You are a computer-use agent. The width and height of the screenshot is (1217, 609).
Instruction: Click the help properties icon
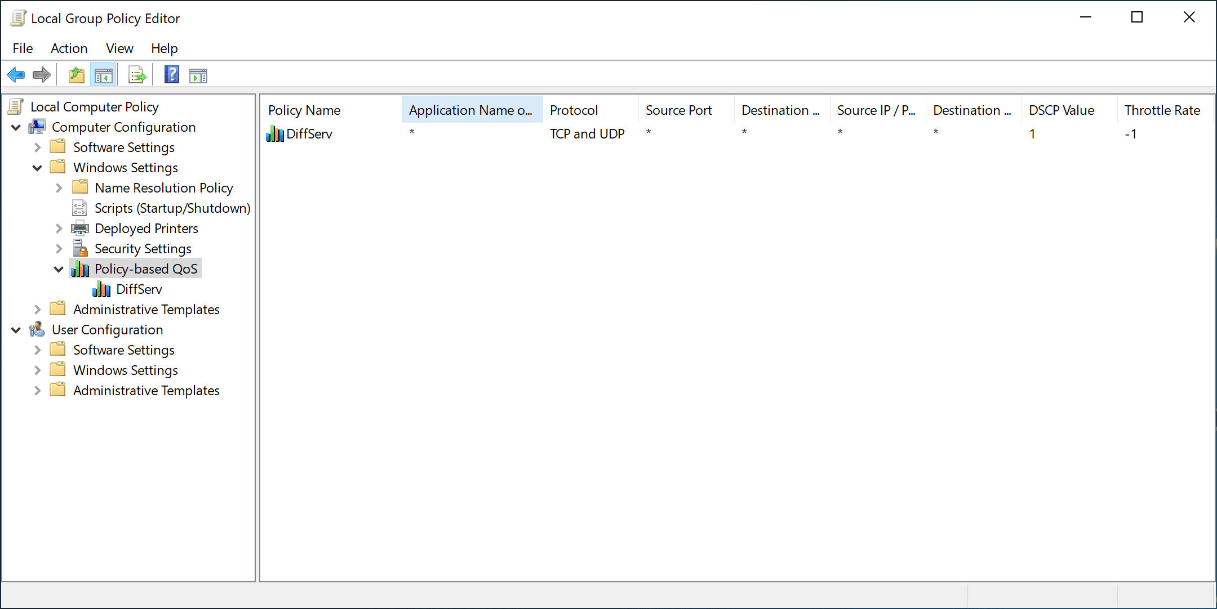click(170, 74)
